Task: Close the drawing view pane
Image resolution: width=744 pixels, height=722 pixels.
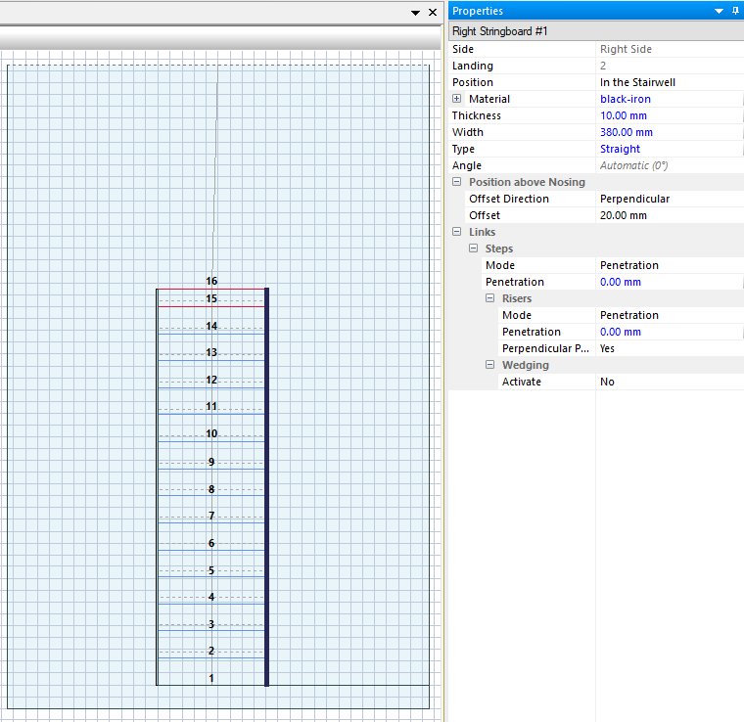Action: pyautogui.click(x=433, y=13)
